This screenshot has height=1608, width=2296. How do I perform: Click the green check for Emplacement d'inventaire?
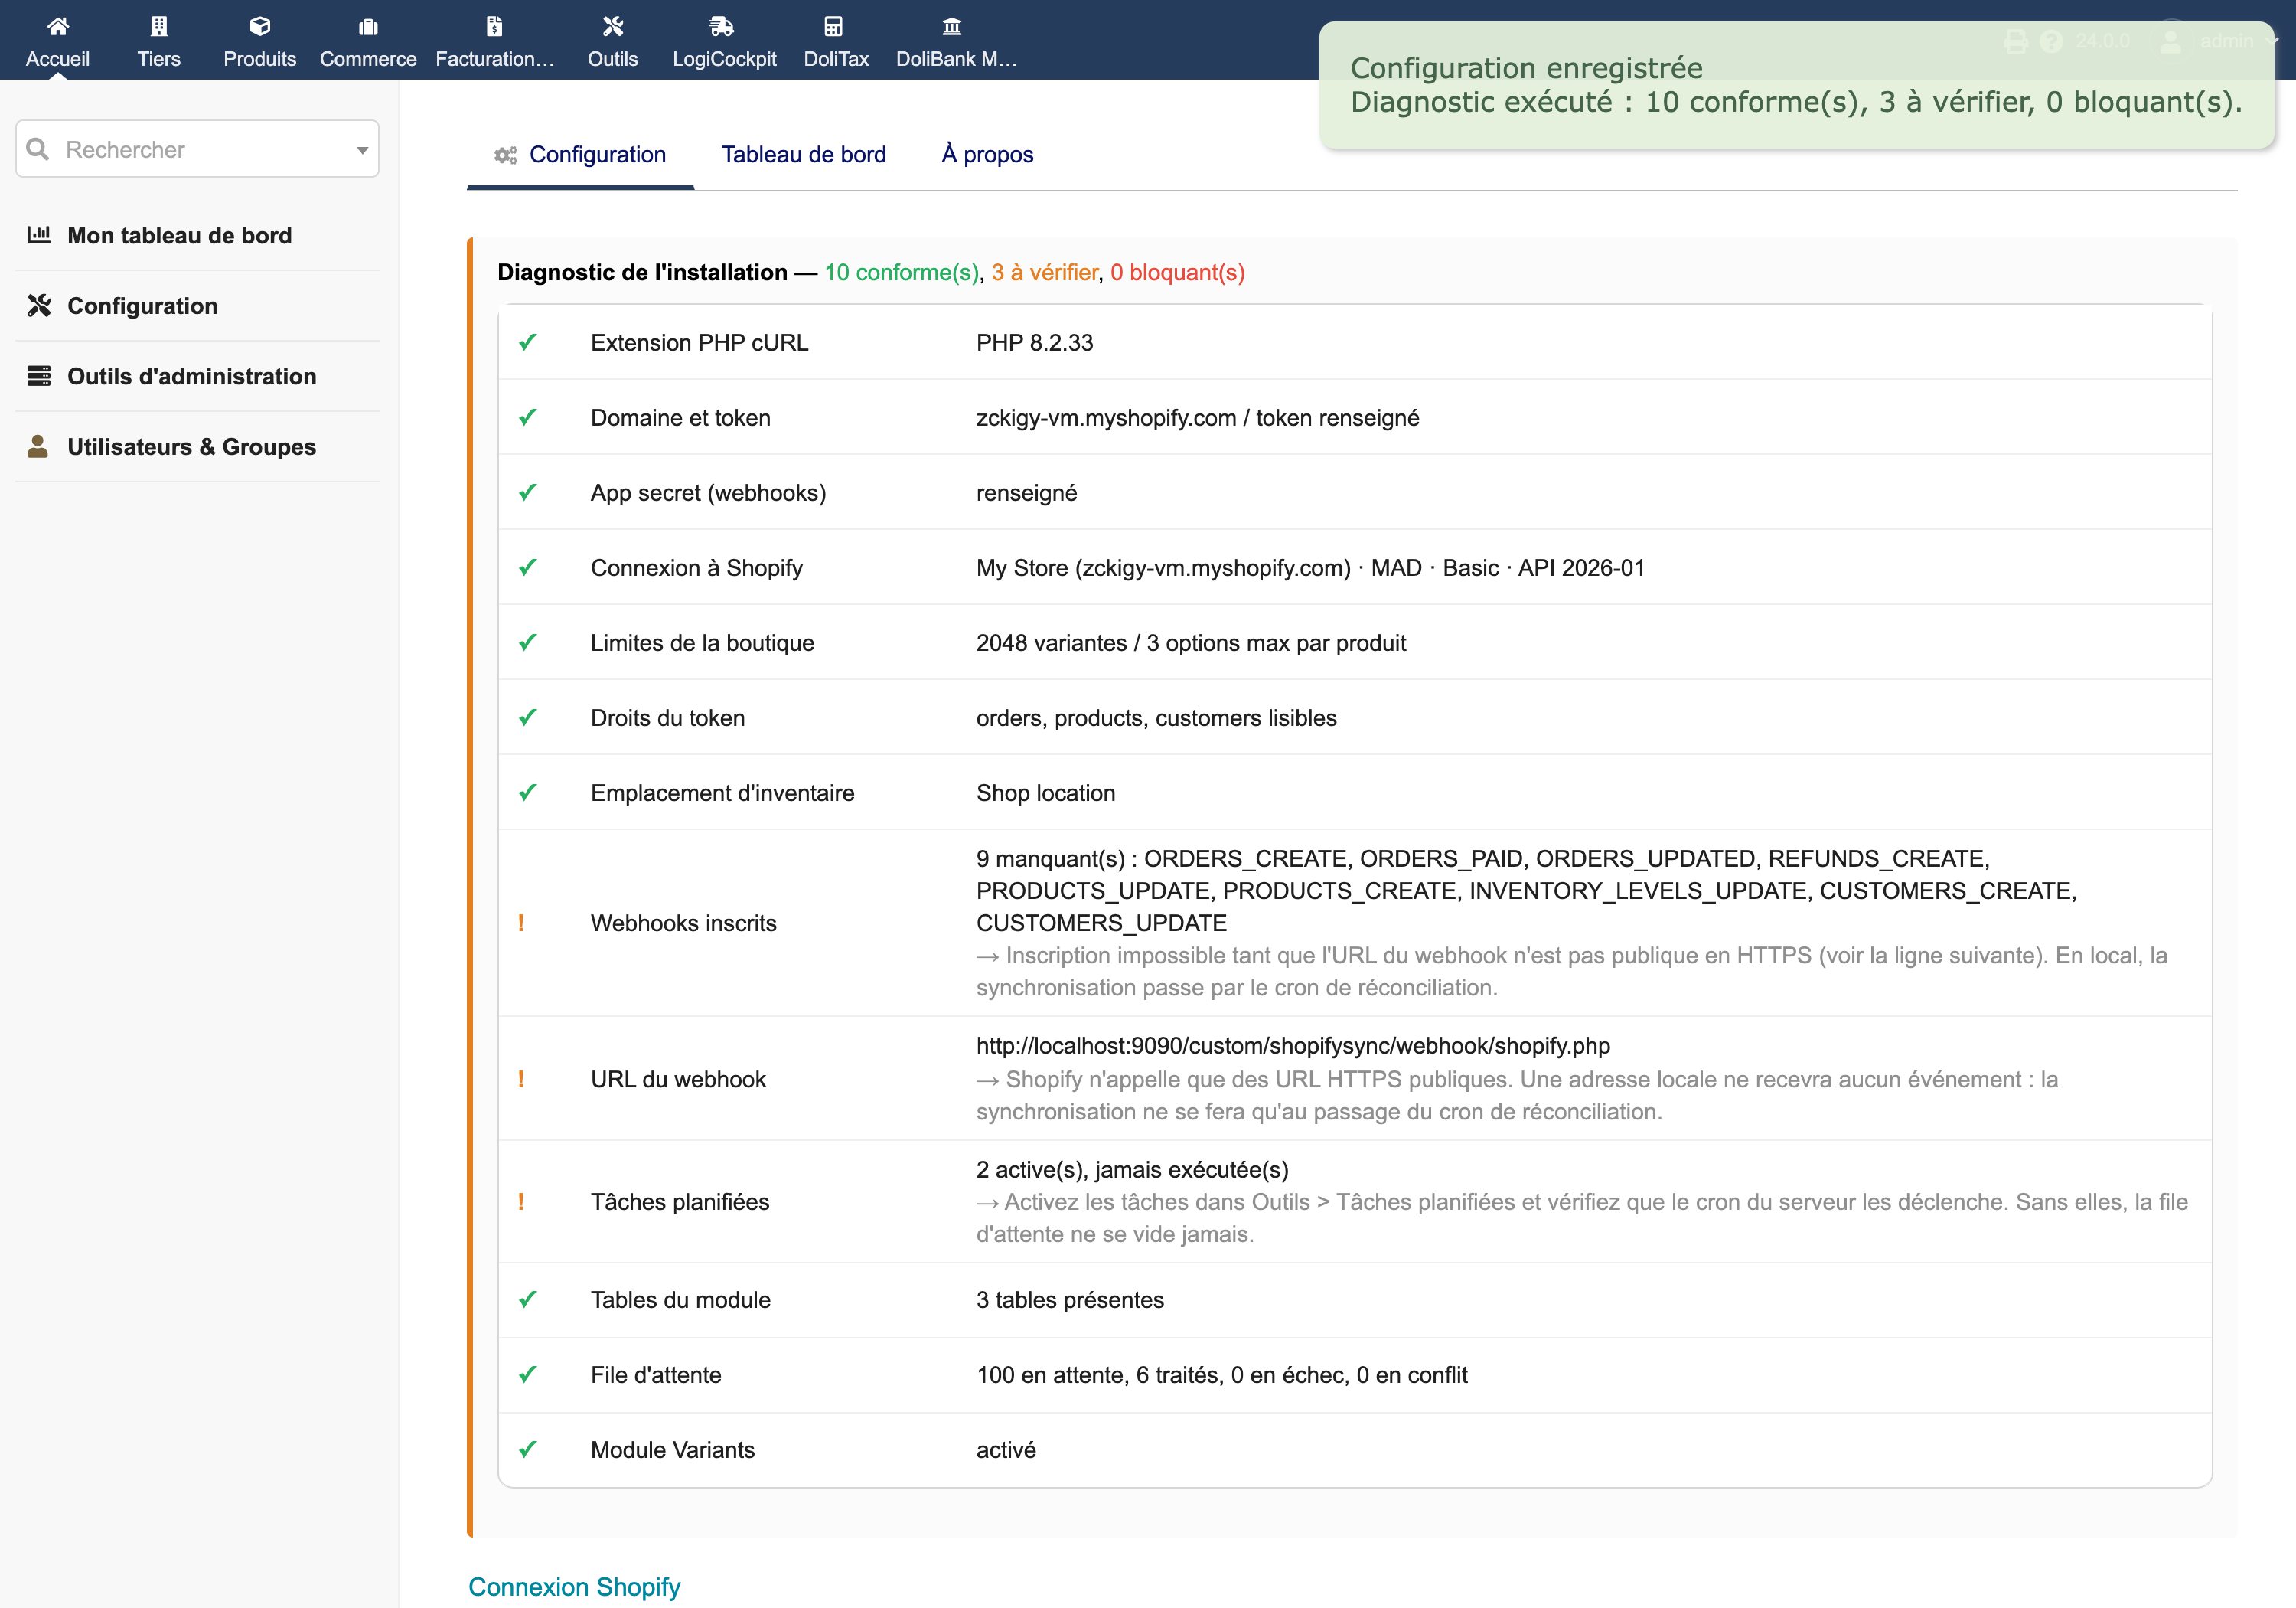[x=528, y=793]
